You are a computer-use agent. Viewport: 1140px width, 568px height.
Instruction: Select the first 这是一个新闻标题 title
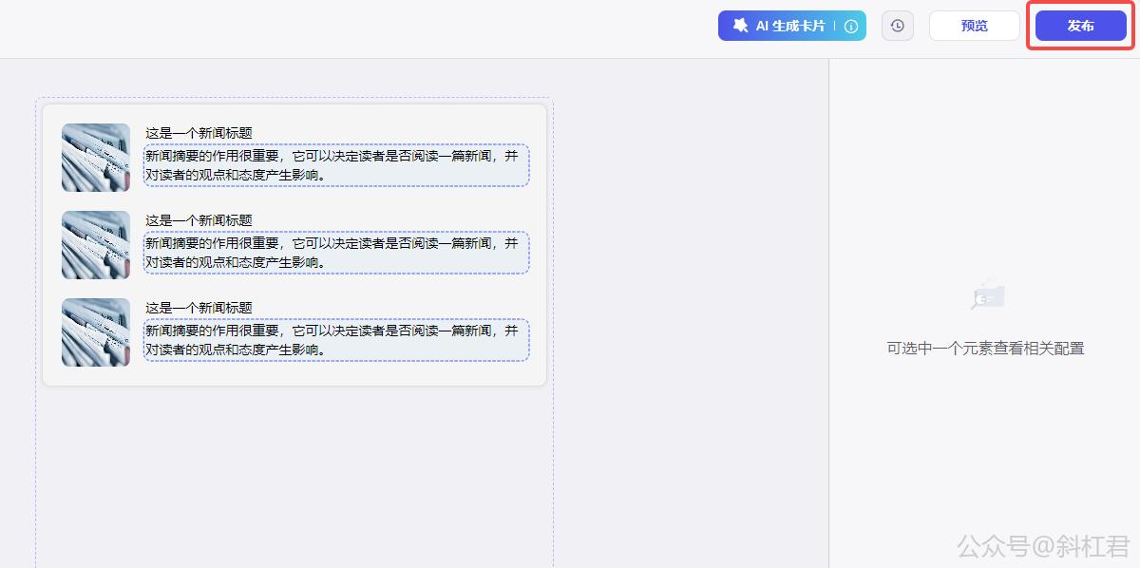click(199, 133)
